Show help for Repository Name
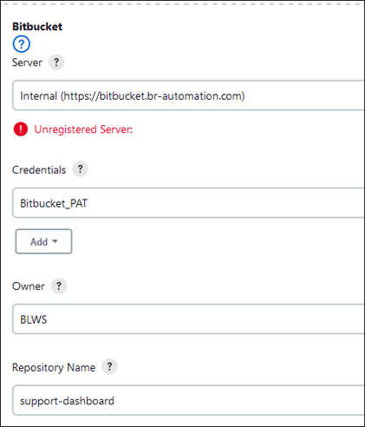 click(109, 367)
